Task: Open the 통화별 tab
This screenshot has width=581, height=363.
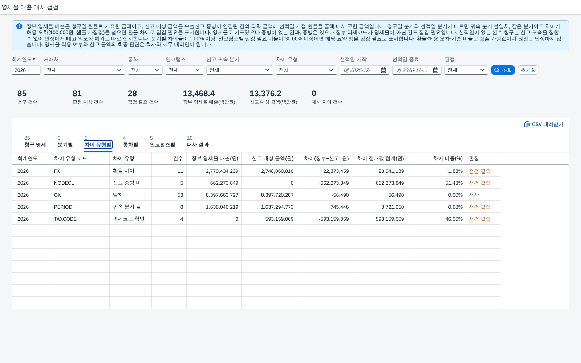Action: pos(130,142)
